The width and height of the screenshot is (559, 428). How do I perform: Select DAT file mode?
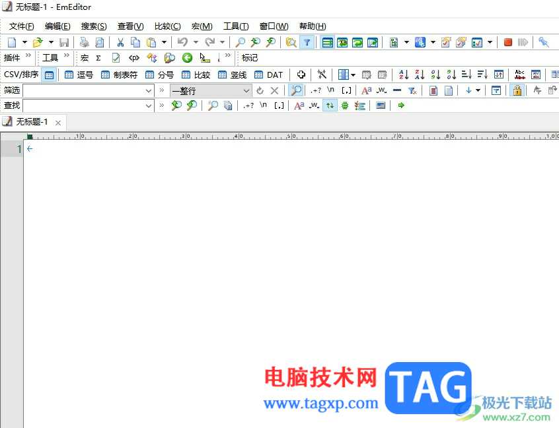coord(268,75)
